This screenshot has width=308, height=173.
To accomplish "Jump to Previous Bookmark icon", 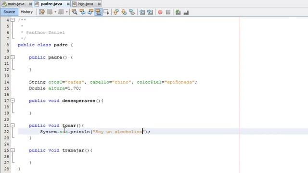I will tap(116, 12).
